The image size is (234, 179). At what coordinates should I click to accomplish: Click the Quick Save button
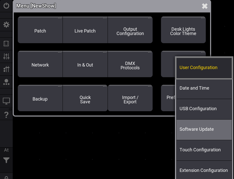85,100
